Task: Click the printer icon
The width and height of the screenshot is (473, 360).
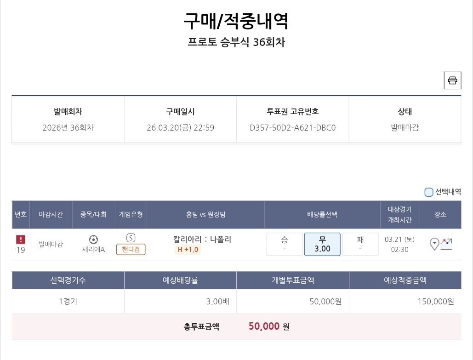Action: coord(452,80)
